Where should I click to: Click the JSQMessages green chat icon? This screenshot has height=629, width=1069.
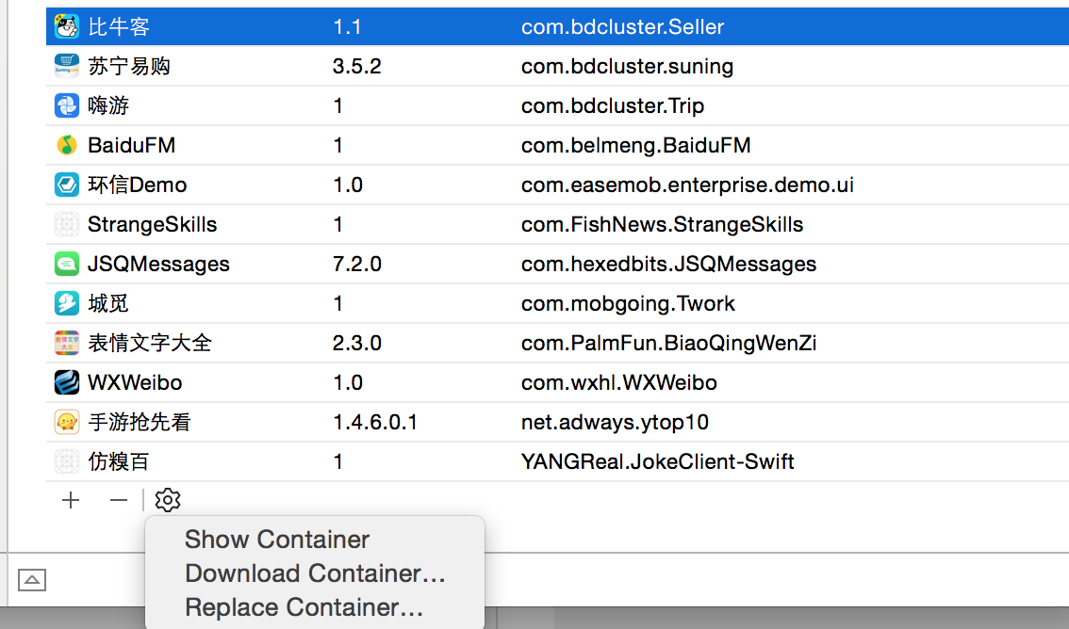coord(67,264)
